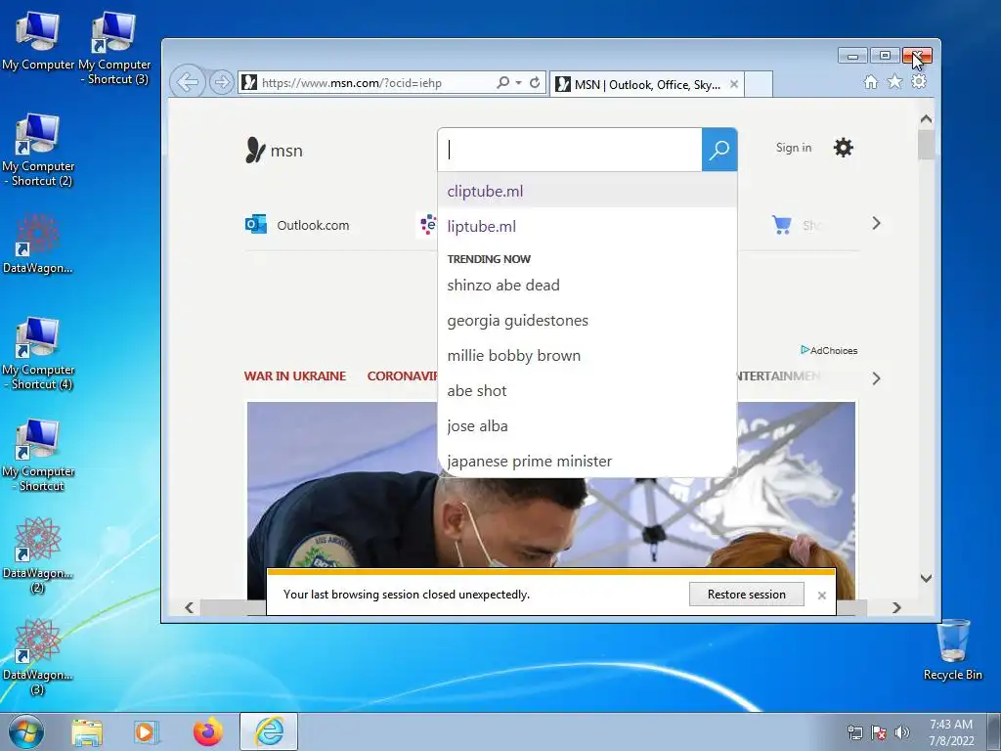Image resolution: width=1001 pixels, height=751 pixels.
Task: Click the Internet Explorer taskbar button
Action: [269, 731]
